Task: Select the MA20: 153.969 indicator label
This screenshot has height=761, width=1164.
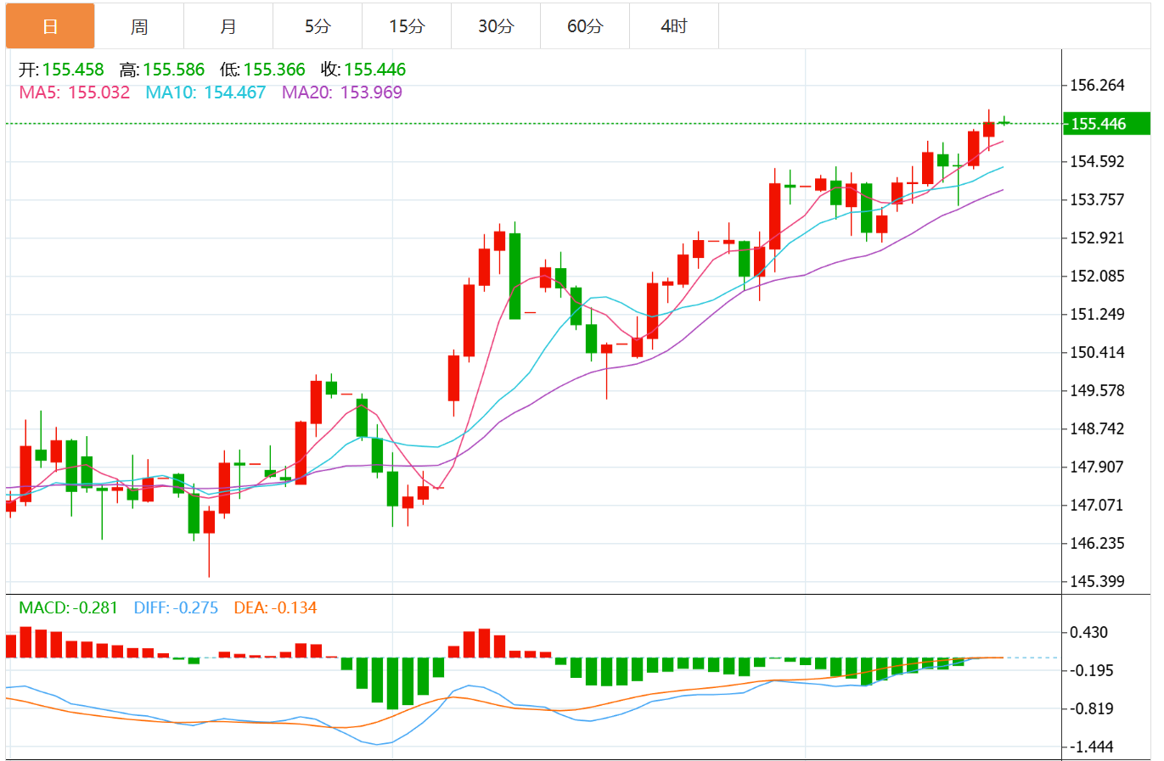Action: pyautogui.click(x=342, y=92)
